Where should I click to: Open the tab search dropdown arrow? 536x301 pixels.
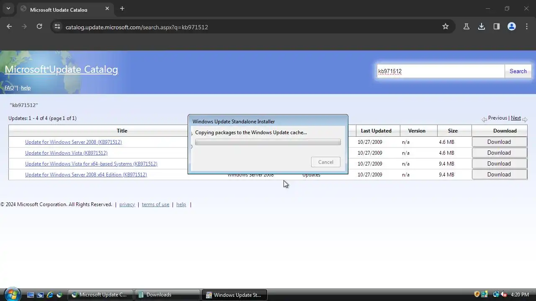8,8
